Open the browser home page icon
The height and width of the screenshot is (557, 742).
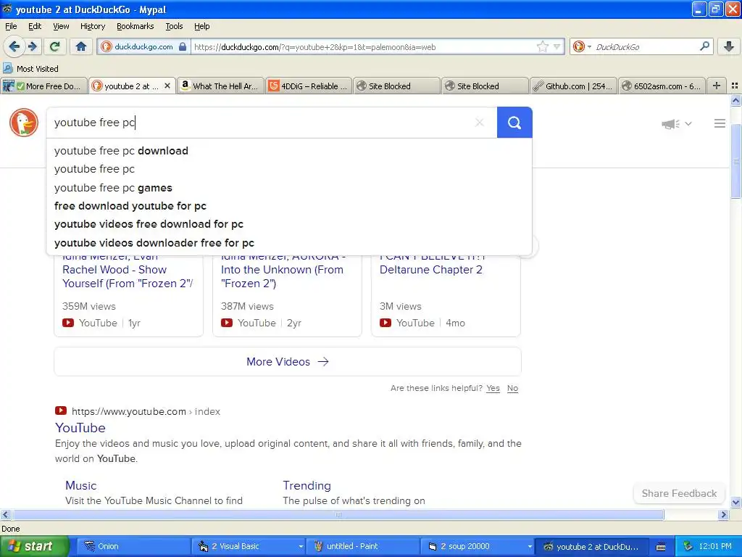(81, 46)
